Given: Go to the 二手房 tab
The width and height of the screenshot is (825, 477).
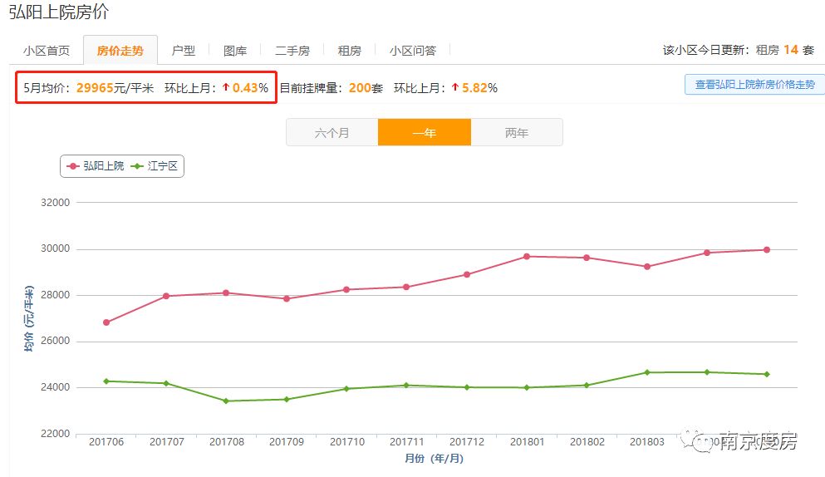Looking at the screenshot, I should 292,51.
